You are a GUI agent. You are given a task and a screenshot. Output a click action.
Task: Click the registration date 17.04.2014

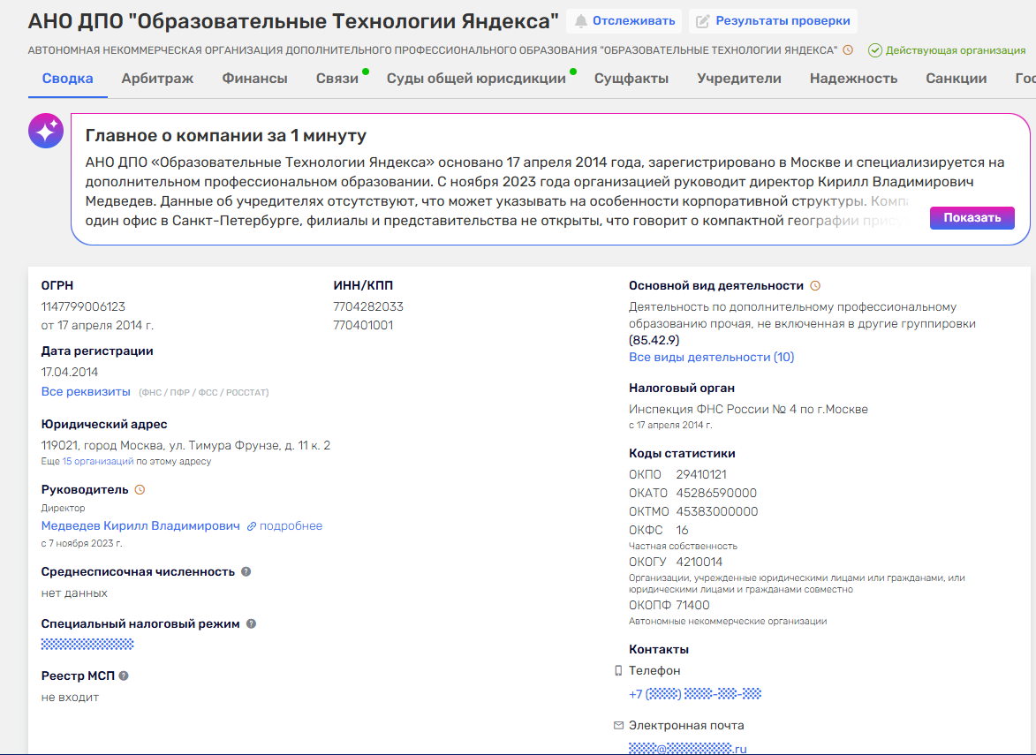coord(70,373)
